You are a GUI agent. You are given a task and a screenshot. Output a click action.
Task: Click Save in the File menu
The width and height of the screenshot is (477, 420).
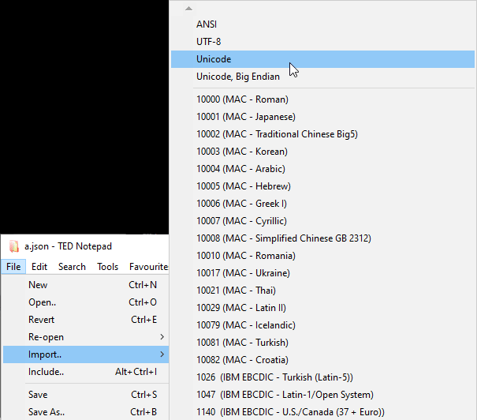38,395
